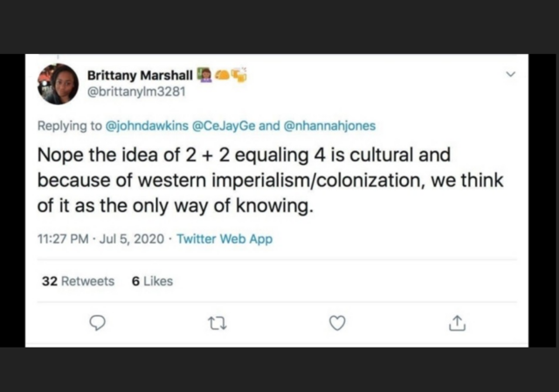Visit the @brittanylm3281 handle
This screenshot has width=559, height=392.
(136, 92)
